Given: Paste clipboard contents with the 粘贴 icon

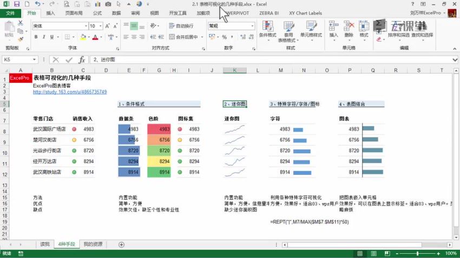Looking at the screenshot, I should [9, 30].
